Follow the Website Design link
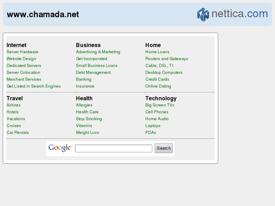 21,59
